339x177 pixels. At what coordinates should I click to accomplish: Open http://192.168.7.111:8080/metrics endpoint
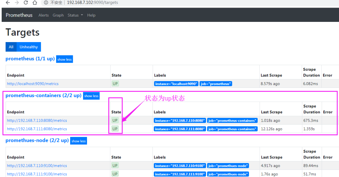37,129
